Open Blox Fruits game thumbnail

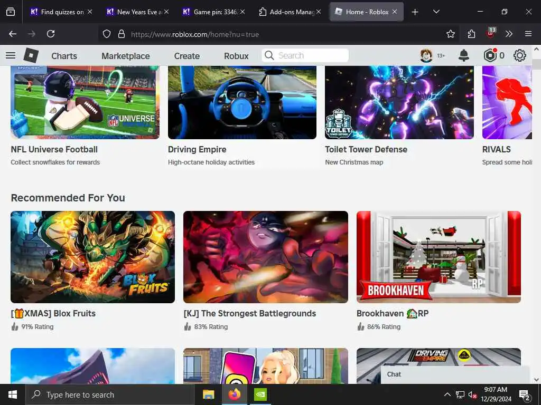pyautogui.click(x=93, y=257)
